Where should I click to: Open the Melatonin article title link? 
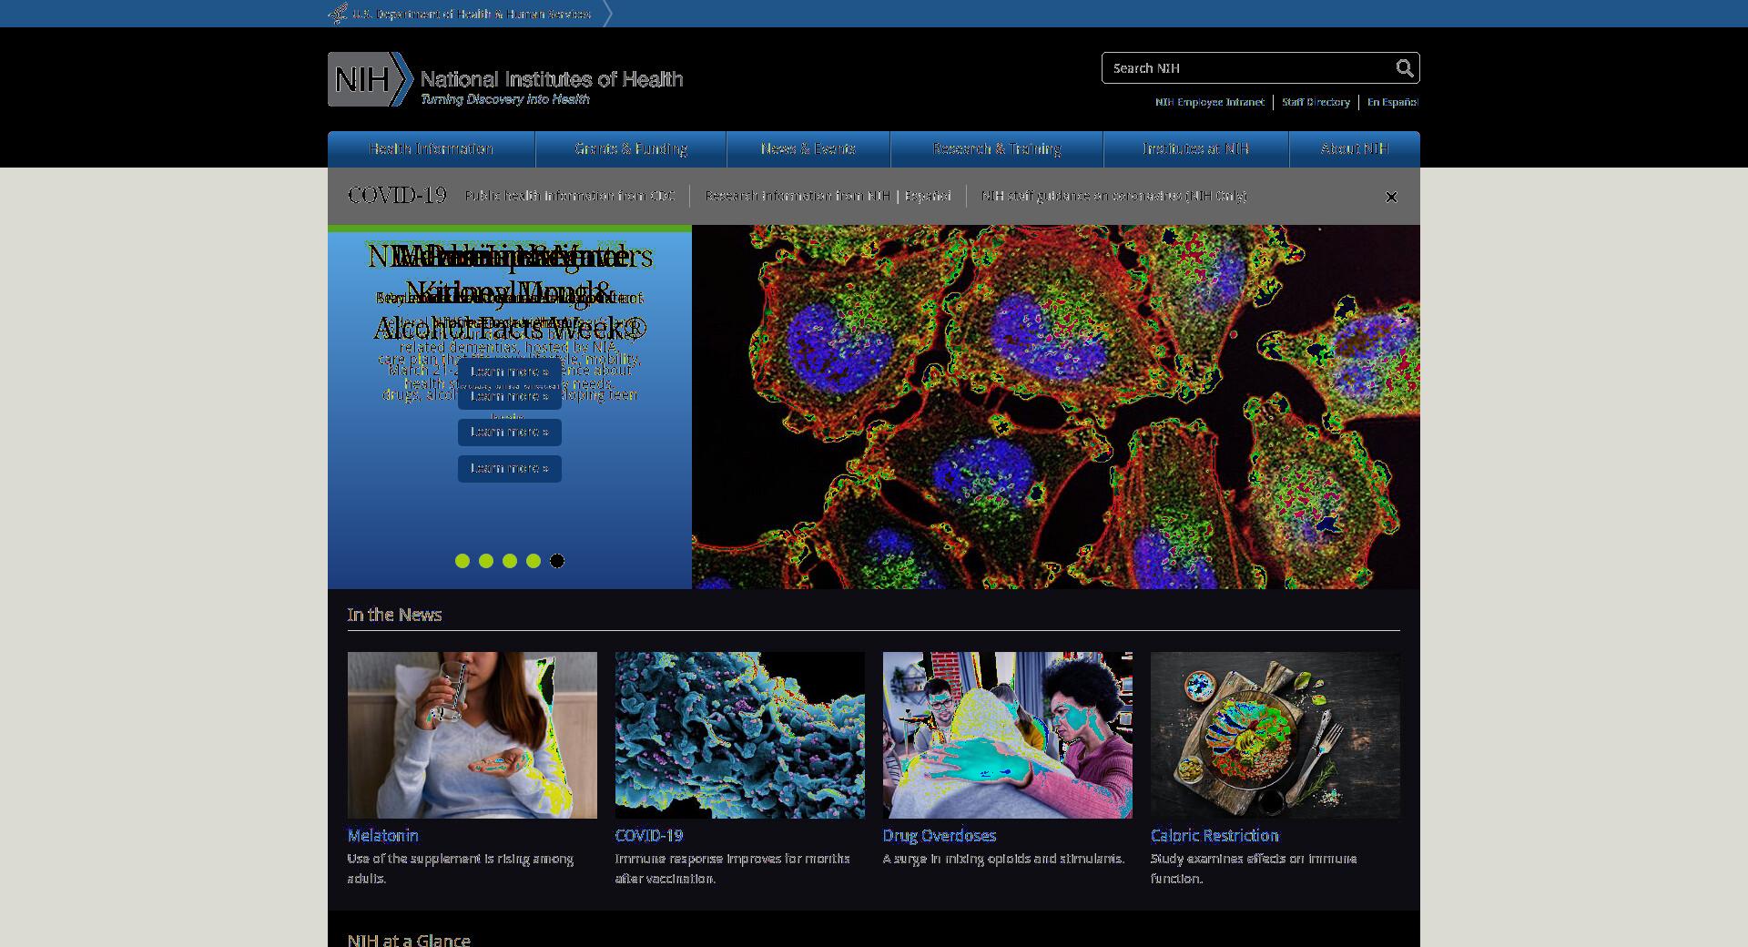point(383,835)
